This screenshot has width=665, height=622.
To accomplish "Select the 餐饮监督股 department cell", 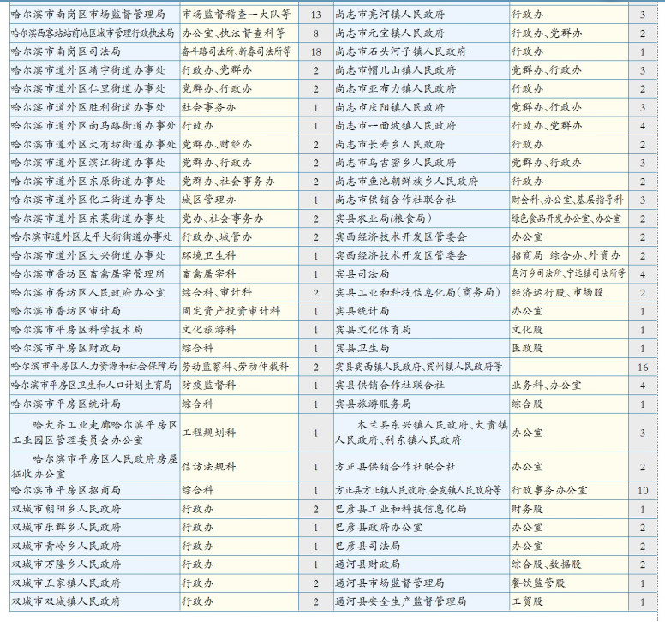I will click(537, 583).
